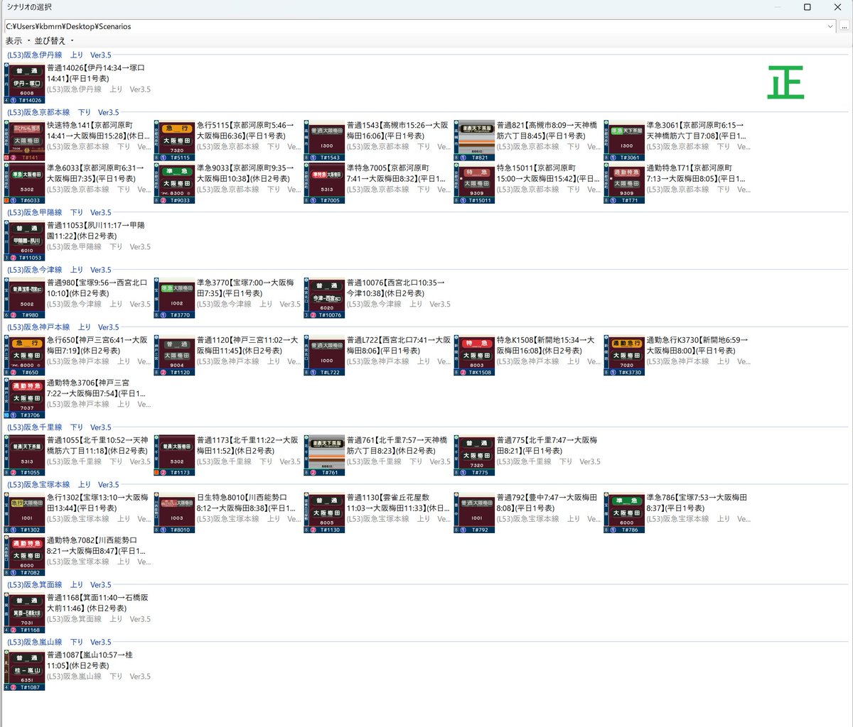
Task: Click group header (L53)阪急嵐山線 下り Ver3.5
Action: point(59,642)
